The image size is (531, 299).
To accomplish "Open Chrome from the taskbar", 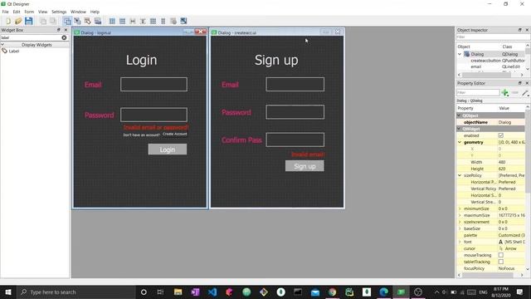I will point(332,292).
